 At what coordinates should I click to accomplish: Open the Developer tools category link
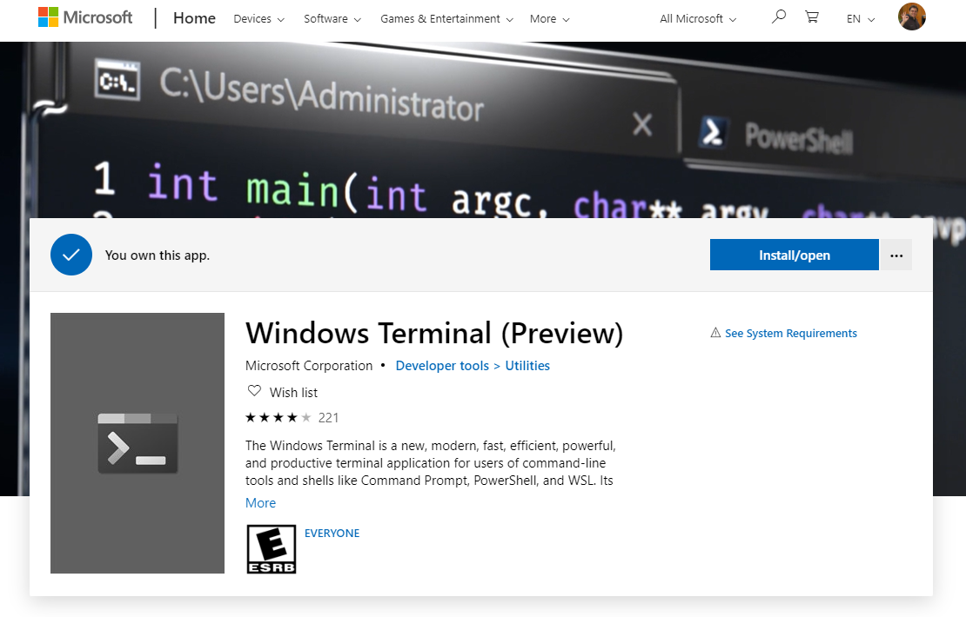coord(442,365)
